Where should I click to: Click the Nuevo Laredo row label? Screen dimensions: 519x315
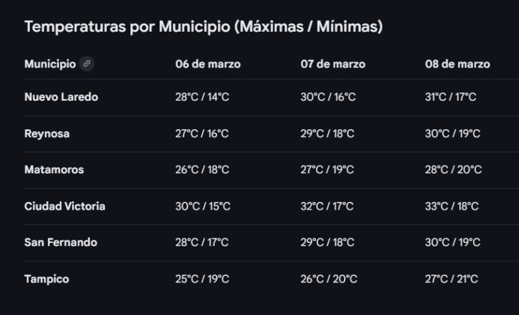[x=61, y=97]
